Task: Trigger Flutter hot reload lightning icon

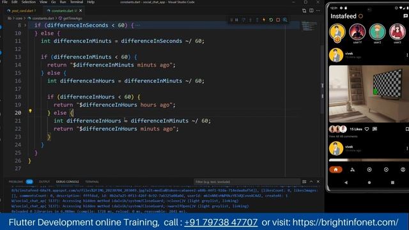Action: coord(264,20)
